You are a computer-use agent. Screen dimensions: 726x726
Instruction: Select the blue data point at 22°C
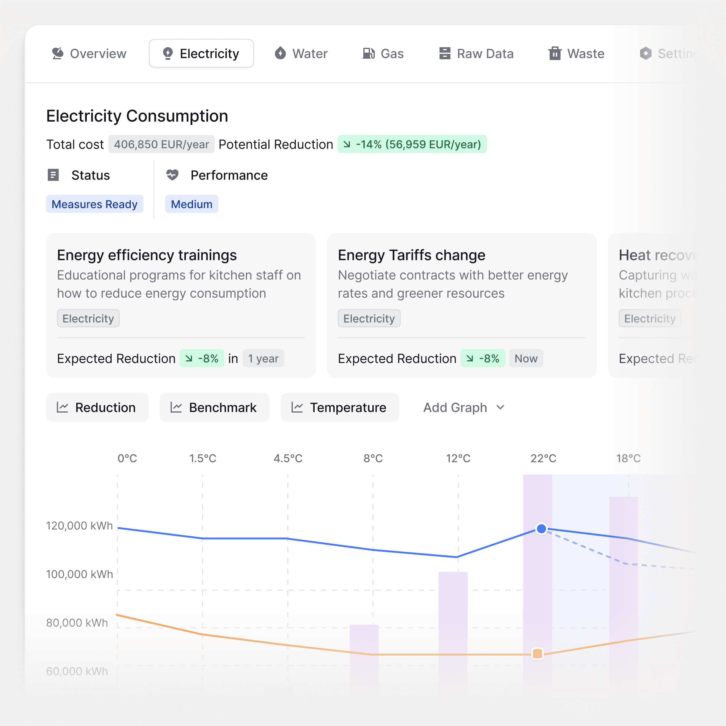(541, 529)
